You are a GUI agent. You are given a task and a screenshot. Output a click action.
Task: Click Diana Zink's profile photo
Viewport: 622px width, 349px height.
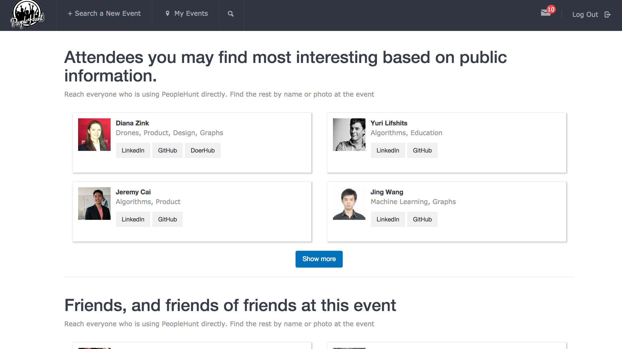point(94,135)
